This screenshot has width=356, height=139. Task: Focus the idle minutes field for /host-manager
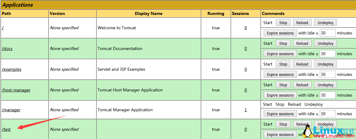point(327,95)
